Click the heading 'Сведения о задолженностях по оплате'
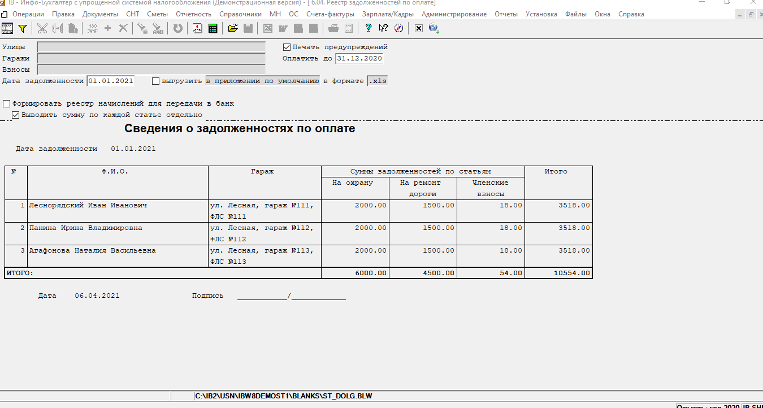 pos(240,129)
